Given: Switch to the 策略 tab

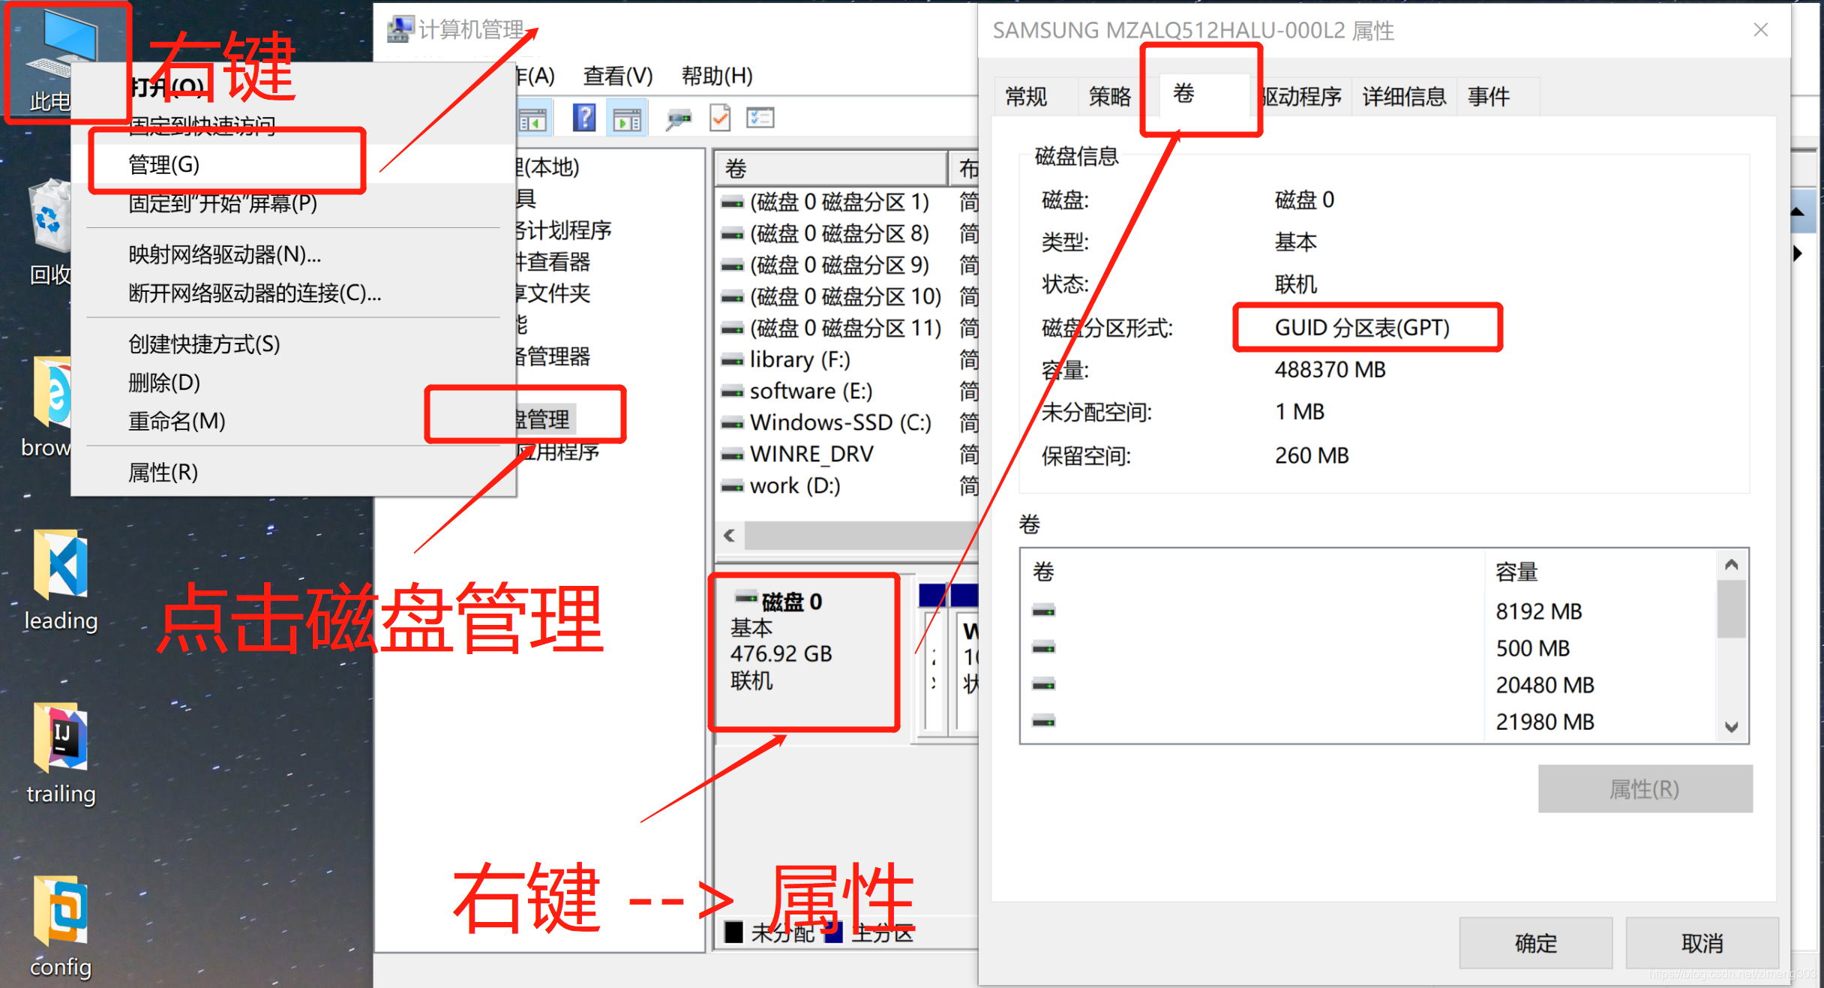Looking at the screenshot, I should (1110, 96).
